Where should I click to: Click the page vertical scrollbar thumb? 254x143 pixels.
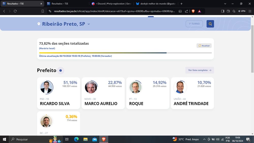tap(252, 49)
